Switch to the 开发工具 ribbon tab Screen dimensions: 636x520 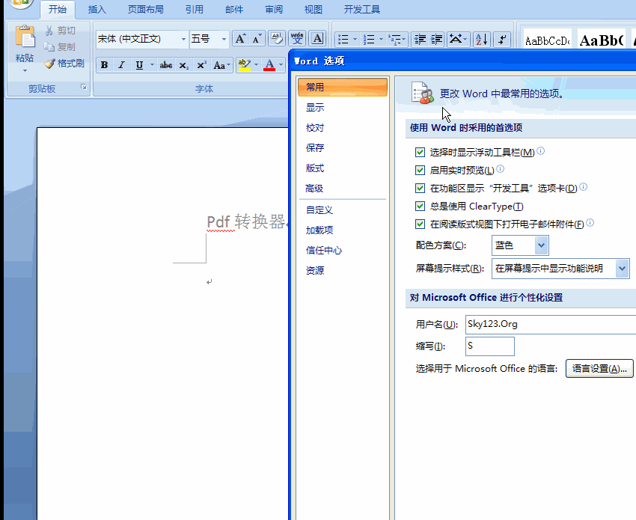pos(362,9)
